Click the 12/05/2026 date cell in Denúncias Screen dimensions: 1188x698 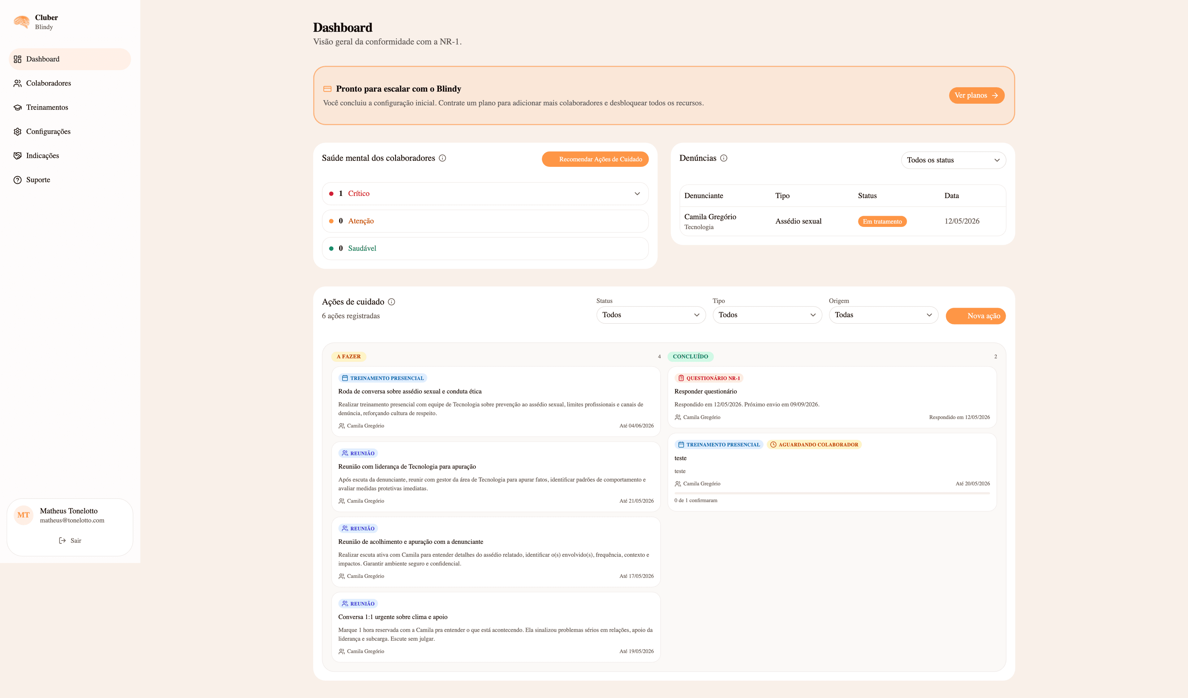[962, 221]
